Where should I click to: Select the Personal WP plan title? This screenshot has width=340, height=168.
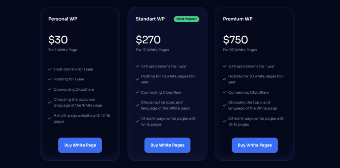pyautogui.click(x=63, y=19)
